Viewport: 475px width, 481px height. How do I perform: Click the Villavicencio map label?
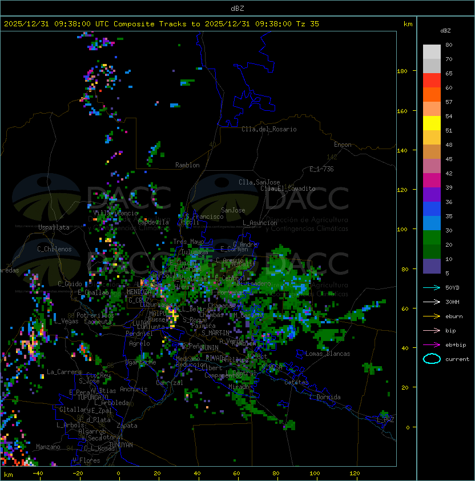[x=115, y=213]
